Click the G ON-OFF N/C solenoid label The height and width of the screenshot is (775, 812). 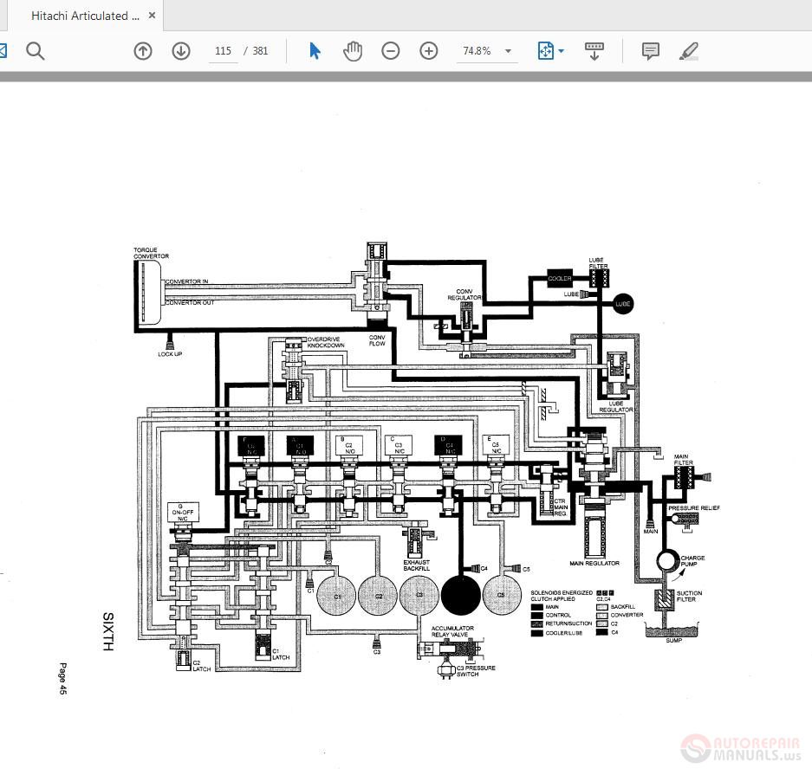click(x=182, y=512)
